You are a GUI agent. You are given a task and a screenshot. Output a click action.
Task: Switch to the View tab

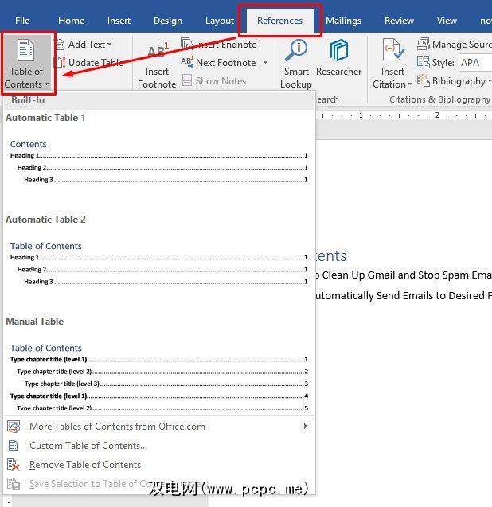tap(447, 21)
